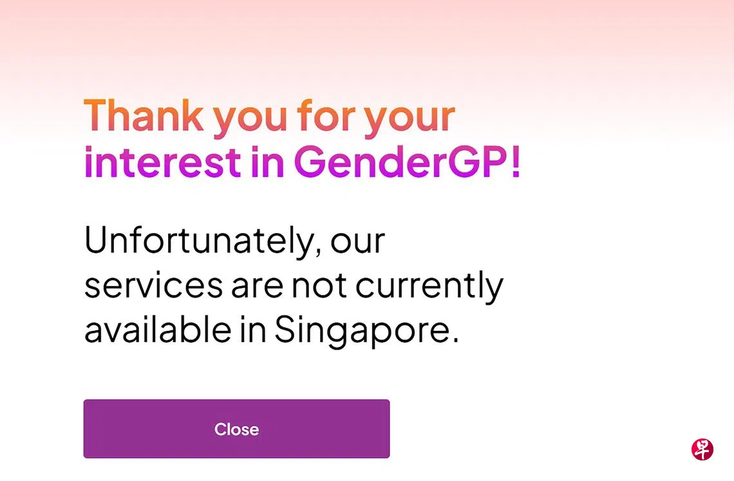Click the word "available" in the message
The width and height of the screenshot is (734, 481).
tap(157, 329)
